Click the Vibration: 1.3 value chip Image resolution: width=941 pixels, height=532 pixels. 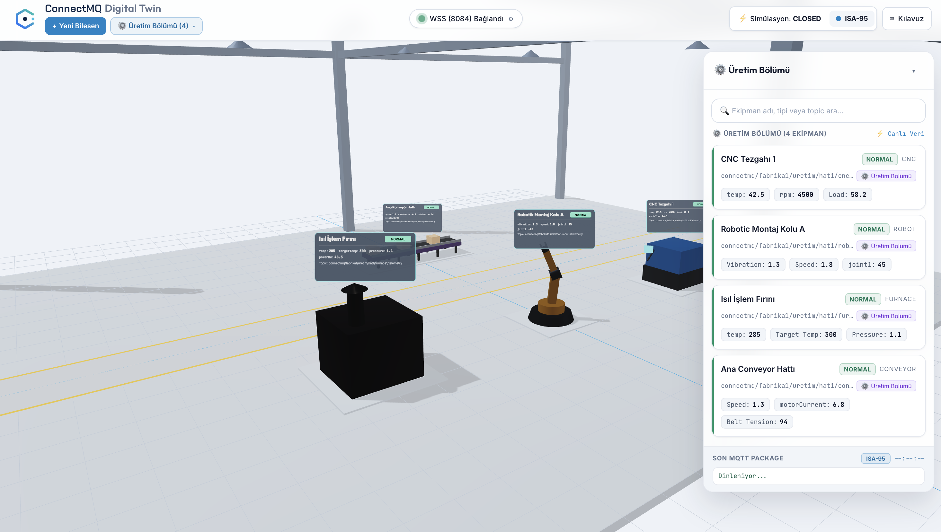pyautogui.click(x=753, y=265)
